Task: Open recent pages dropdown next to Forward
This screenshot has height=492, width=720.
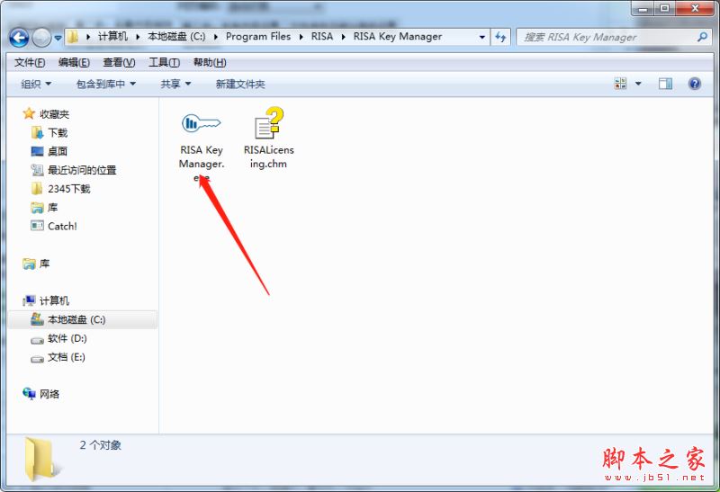Action: pyautogui.click(x=58, y=38)
